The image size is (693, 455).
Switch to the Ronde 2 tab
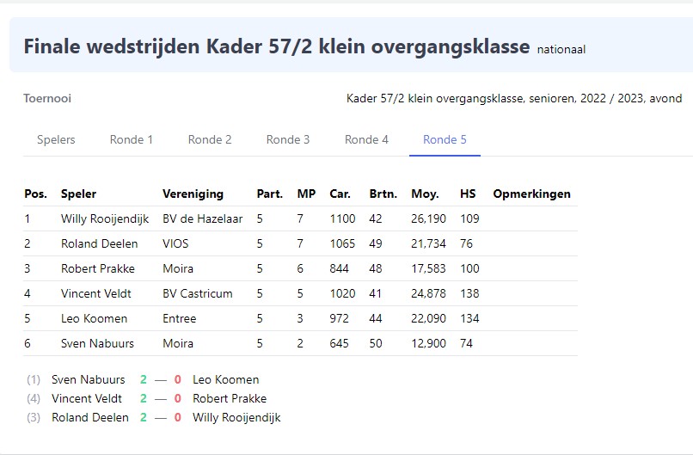pos(210,139)
